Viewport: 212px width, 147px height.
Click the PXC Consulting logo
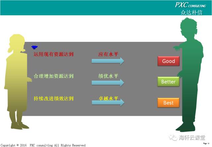[x=190, y=5]
